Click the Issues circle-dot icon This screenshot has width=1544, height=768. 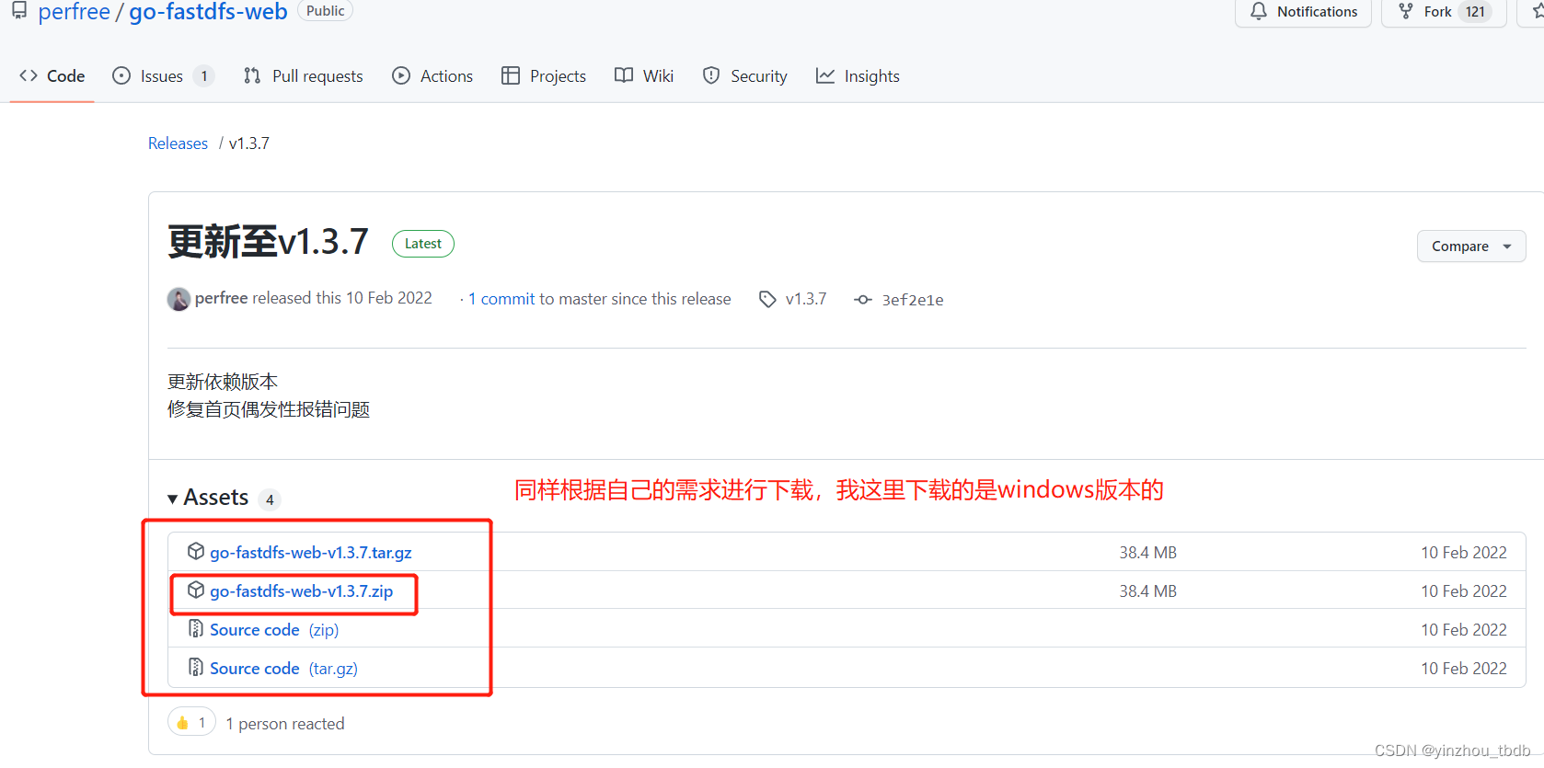(x=121, y=75)
